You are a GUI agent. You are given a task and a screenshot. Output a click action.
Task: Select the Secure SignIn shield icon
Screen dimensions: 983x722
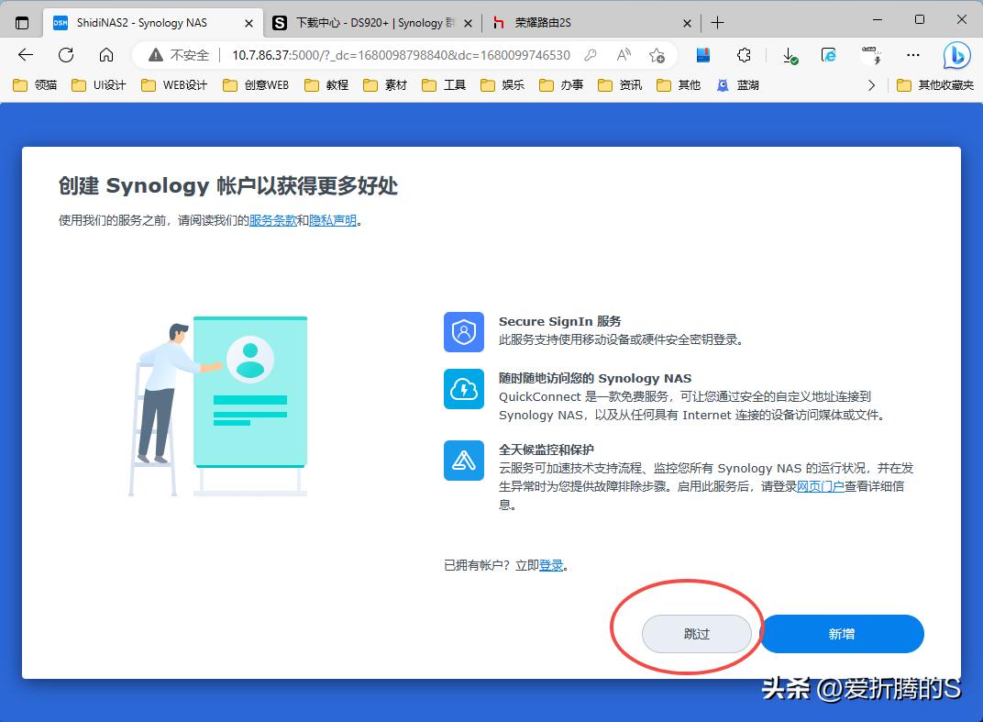click(x=463, y=332)
